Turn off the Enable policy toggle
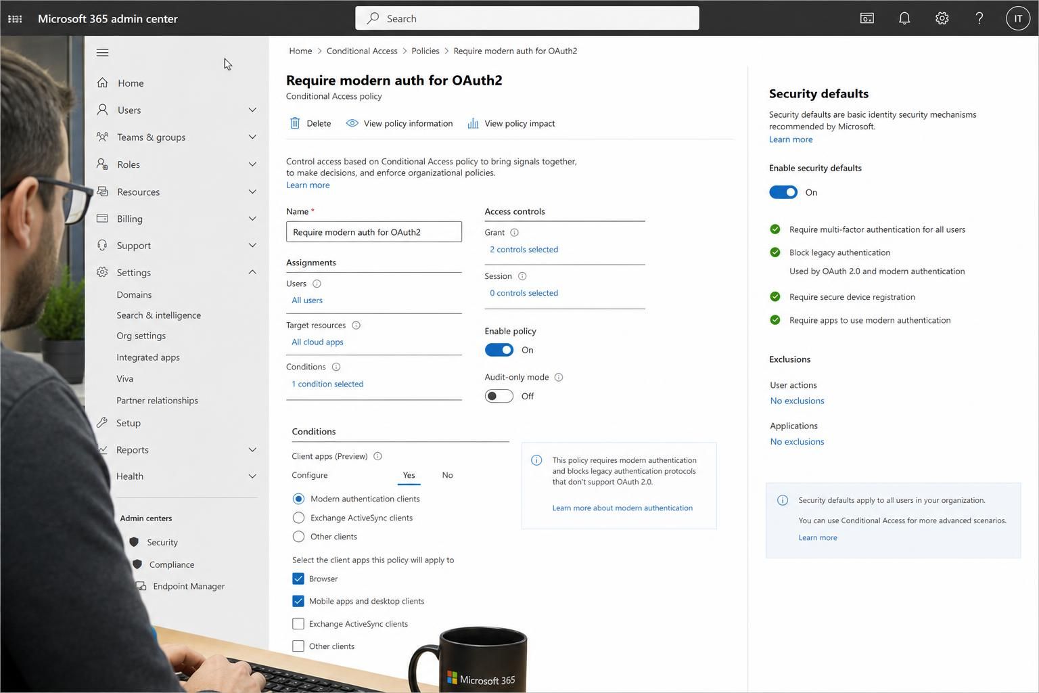Screen dimensions: 1039x693 pyautogui.click(x=499, y=350)
